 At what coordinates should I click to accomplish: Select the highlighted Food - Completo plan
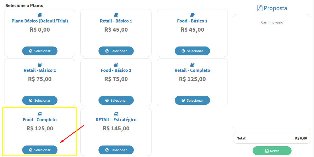point(40,150)
